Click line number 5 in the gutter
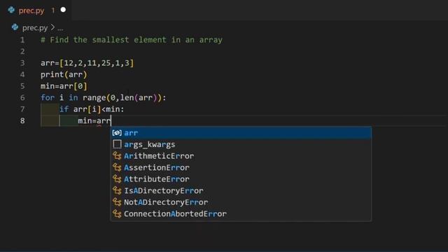448x252 pixels. point(22,86)
